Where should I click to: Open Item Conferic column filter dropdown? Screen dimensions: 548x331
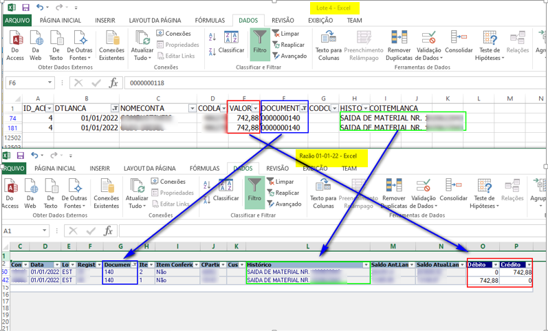coord(197,265)
